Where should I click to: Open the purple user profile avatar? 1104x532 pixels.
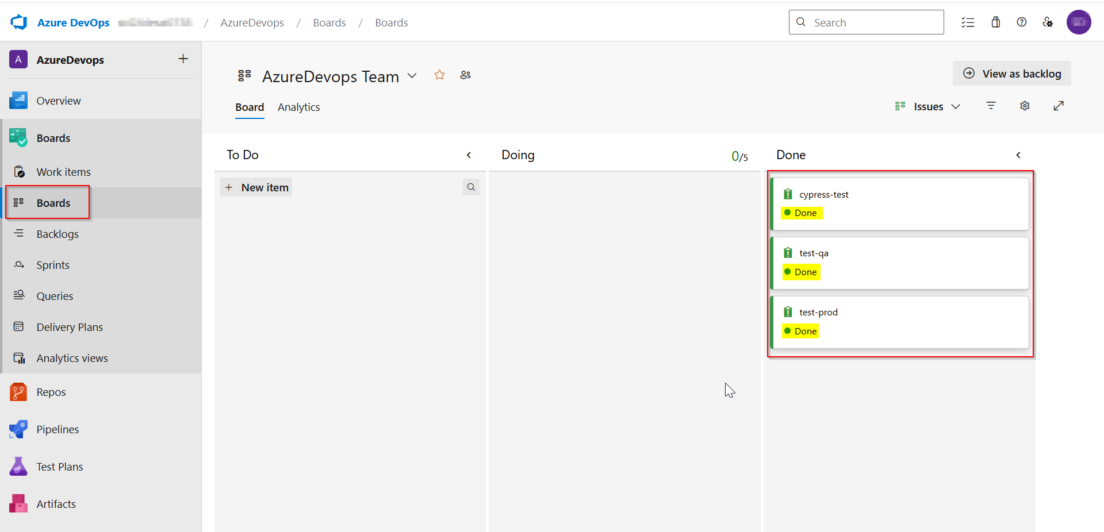pos(1079,22)
